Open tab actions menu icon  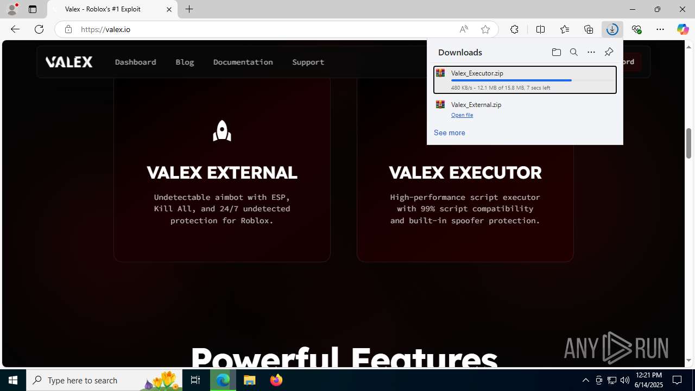point(33,9)
